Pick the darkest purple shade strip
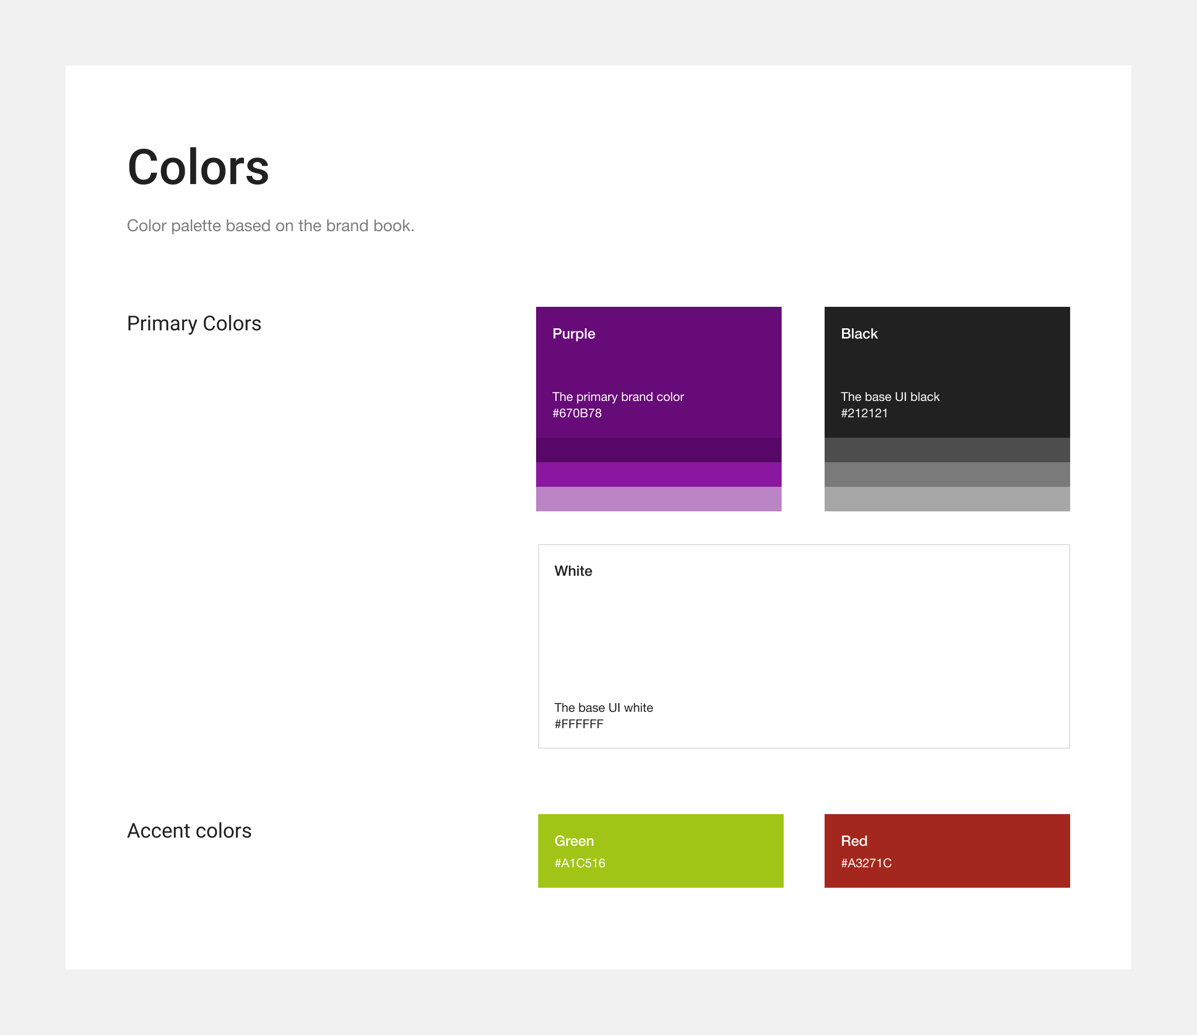The image size is (1197, 1035). point(658,450)
